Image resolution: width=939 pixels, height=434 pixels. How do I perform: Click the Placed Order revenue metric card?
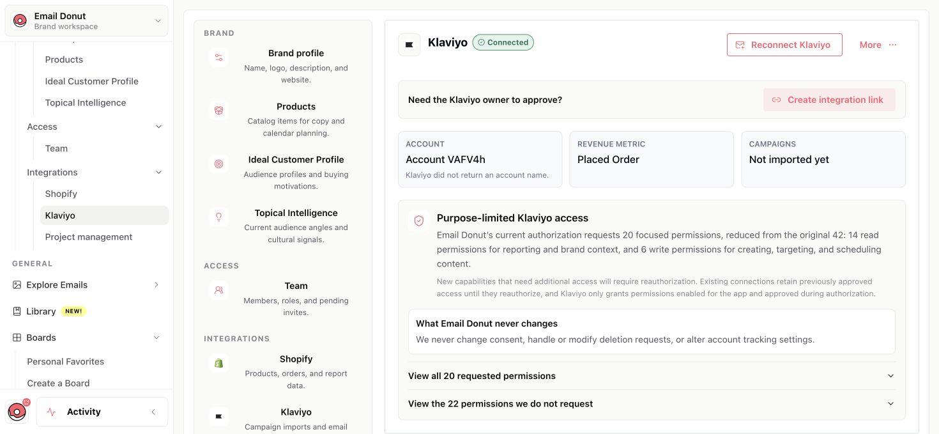(652, 160)
